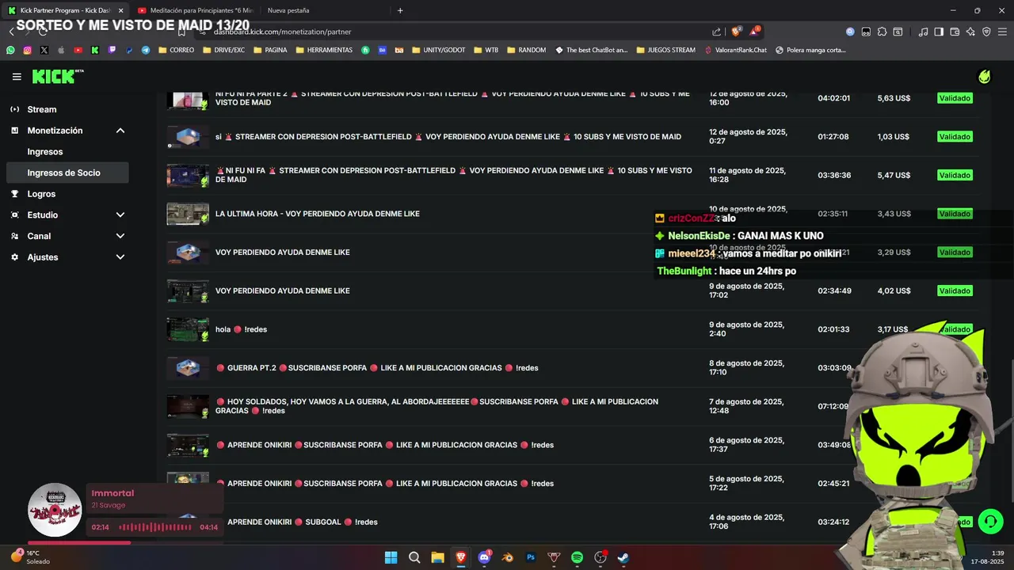Viewport: 1014px width, 570px height.
Task: Click the Brave VPN shield icon
Action: coord(986,32)
